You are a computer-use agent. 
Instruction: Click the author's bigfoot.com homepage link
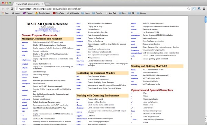(48, 31)
